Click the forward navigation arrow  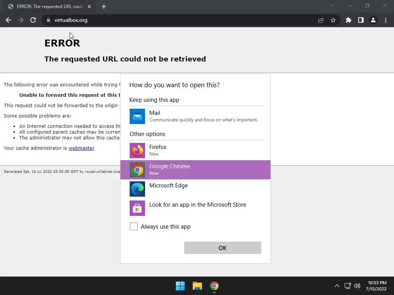point(21,20)
